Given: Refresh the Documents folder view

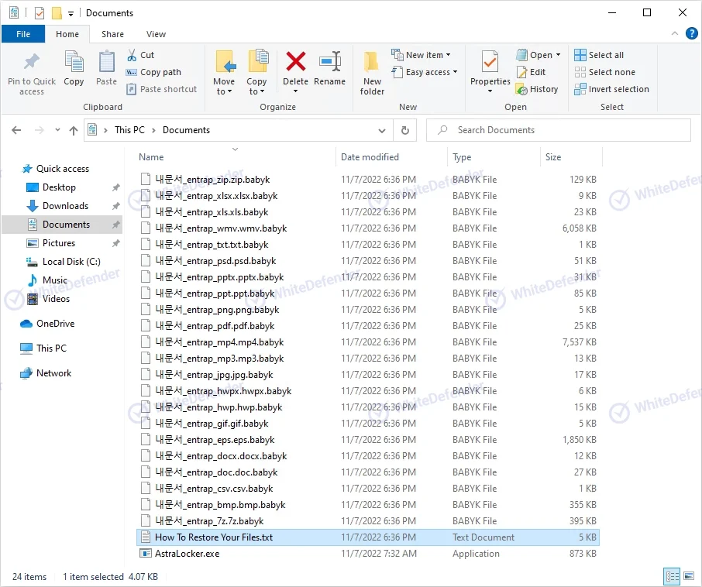Looking at the screenshot, I should [404, 130].
